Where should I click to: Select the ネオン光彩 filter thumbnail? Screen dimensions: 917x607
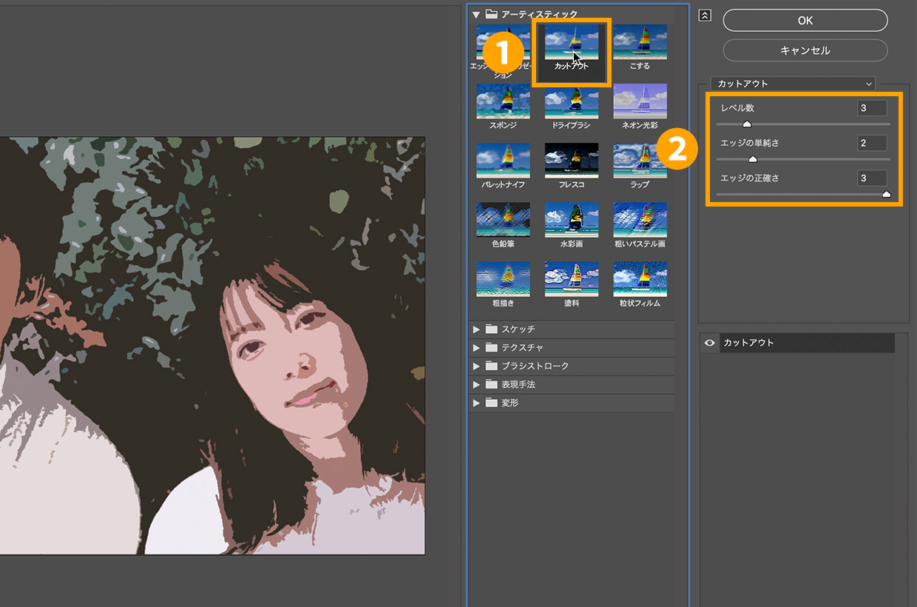pos(640,101)
